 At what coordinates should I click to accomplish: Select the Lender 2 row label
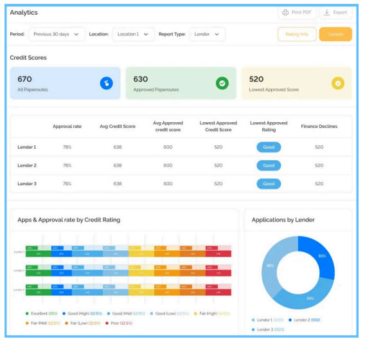pos(27,165)
